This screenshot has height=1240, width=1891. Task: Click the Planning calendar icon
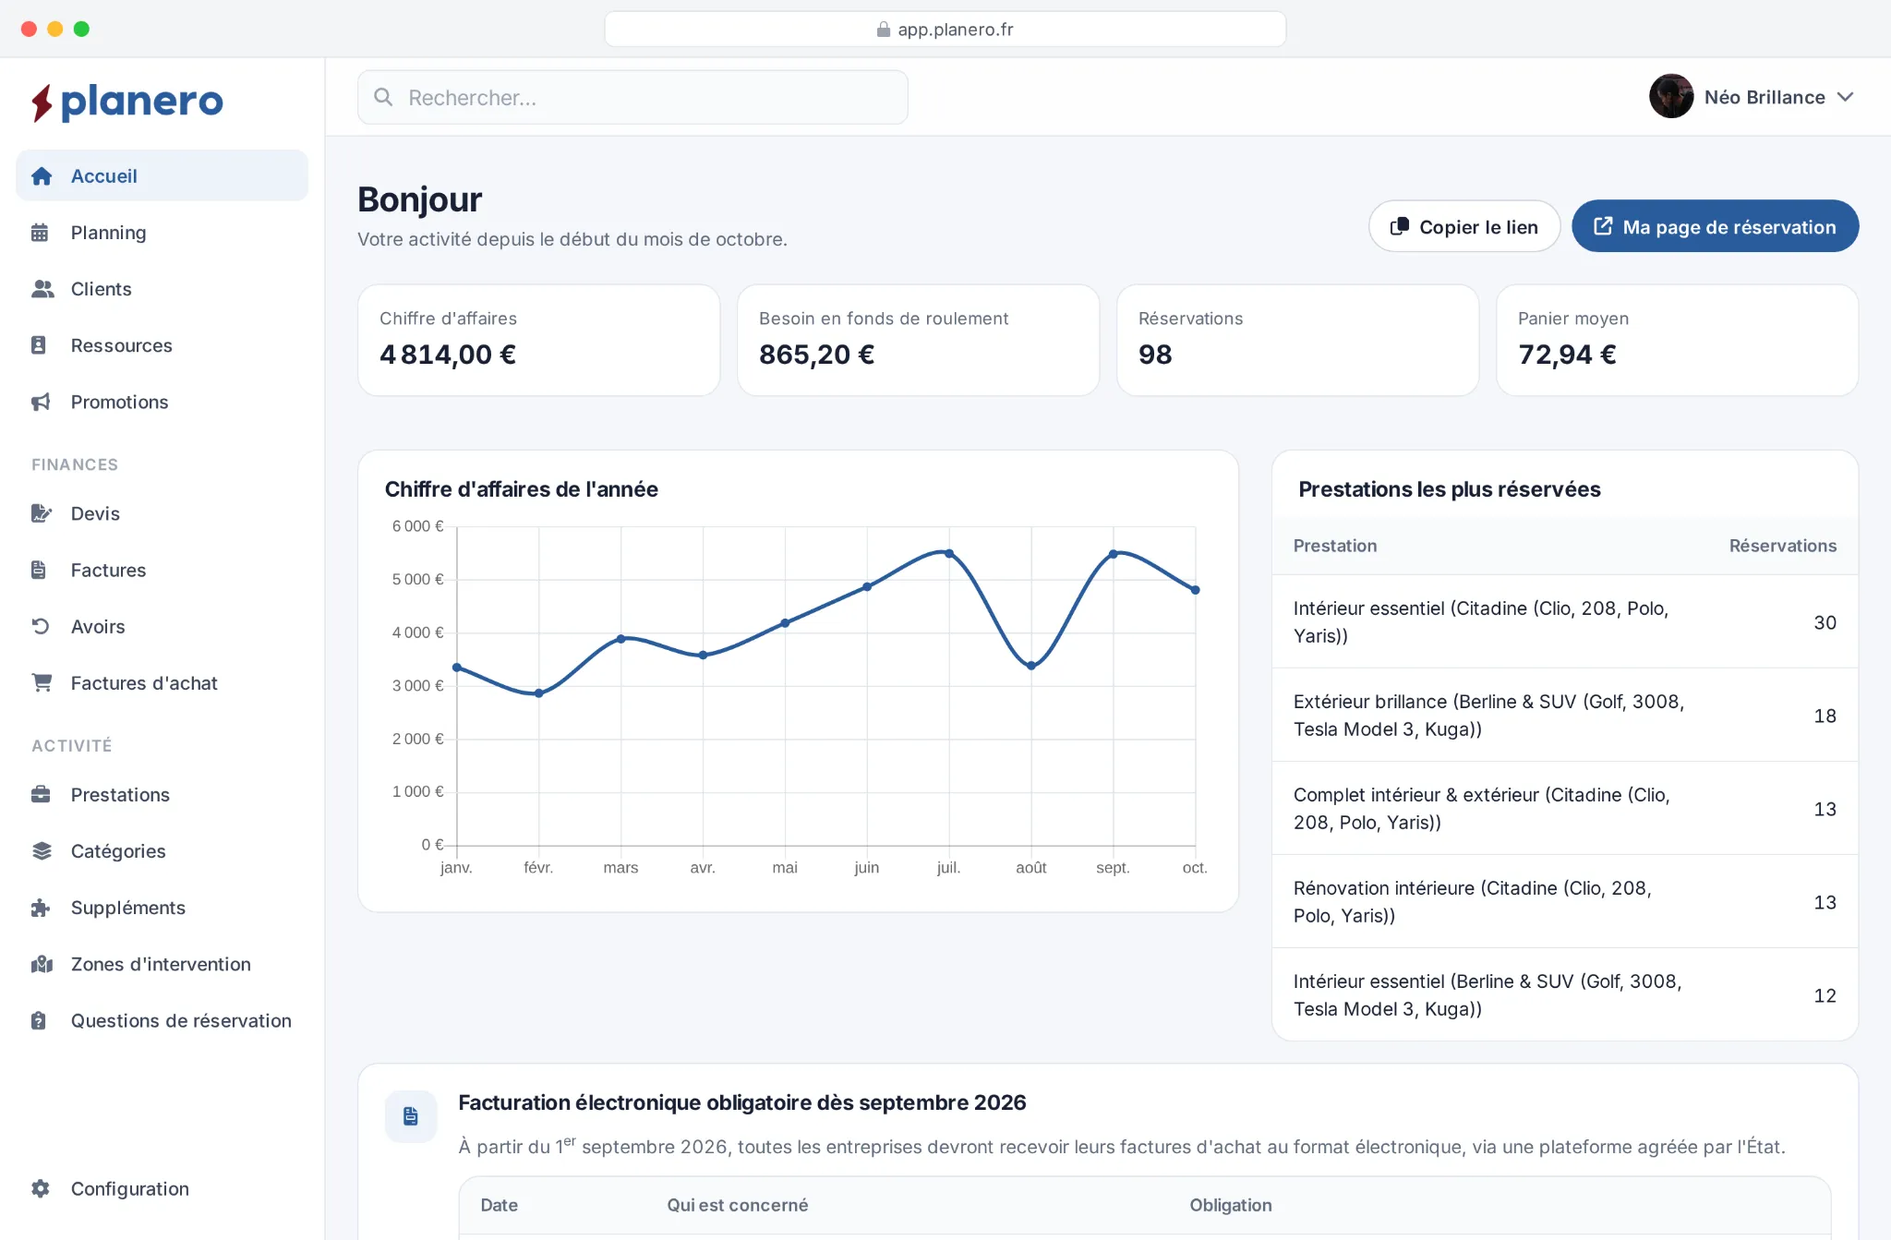click(x=40, y=233)
